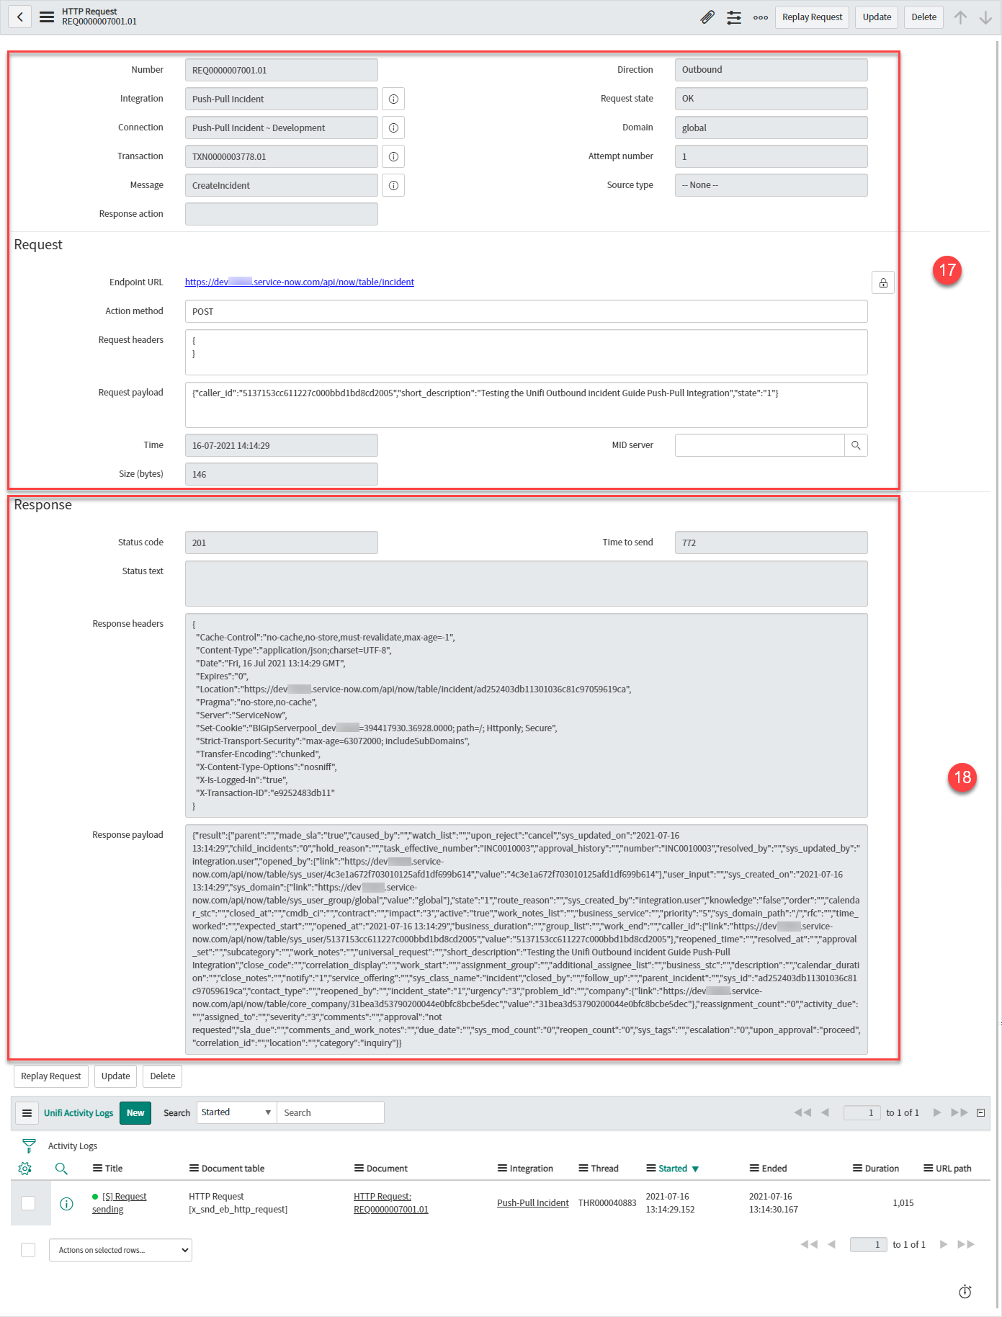Open the activity log list gear settings
This screenshot has width=1002, height=1317.
[x=25, y=1169]
